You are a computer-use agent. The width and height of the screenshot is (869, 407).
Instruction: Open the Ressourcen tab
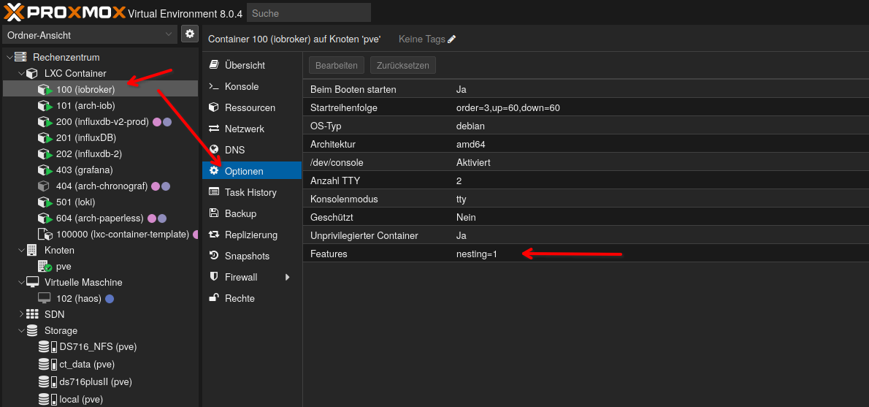252,107
